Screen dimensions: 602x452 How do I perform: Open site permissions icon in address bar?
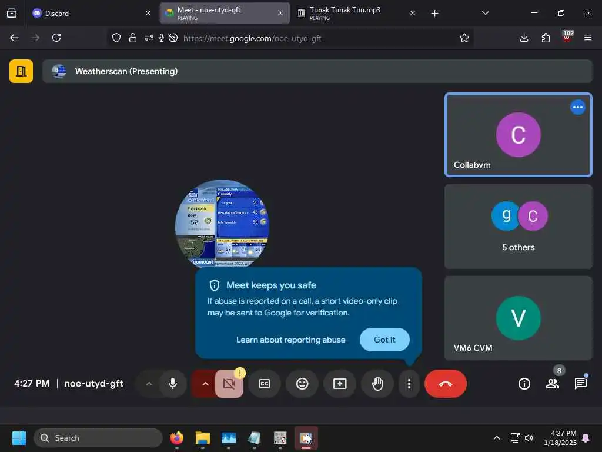coord(149,38)
